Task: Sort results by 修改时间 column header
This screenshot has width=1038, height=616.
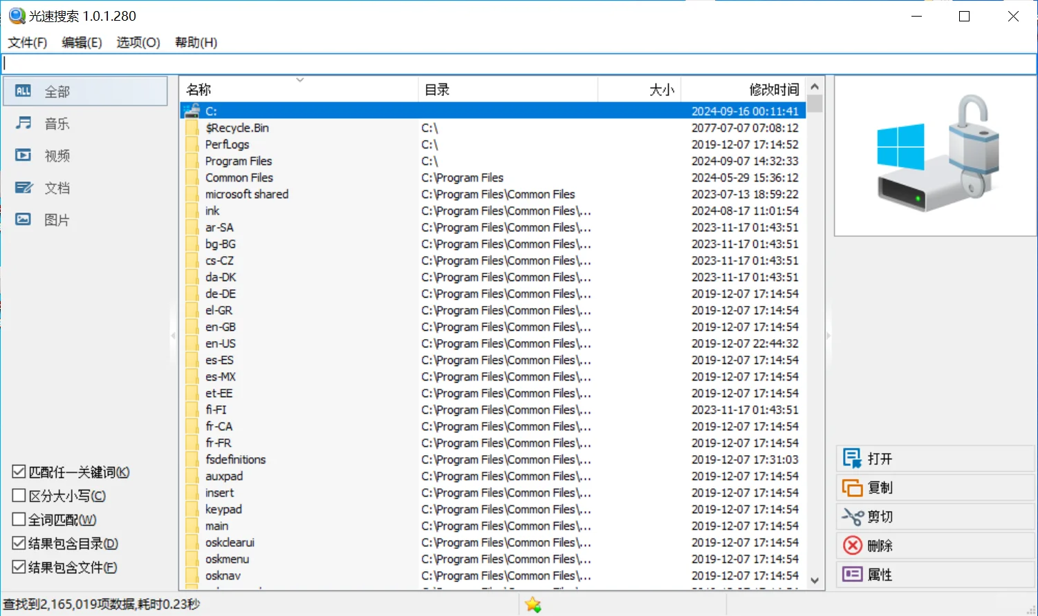Action: [x=743, y=90]
